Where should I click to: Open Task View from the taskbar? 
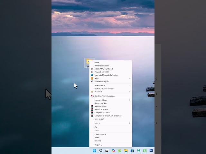pos(107,151)
